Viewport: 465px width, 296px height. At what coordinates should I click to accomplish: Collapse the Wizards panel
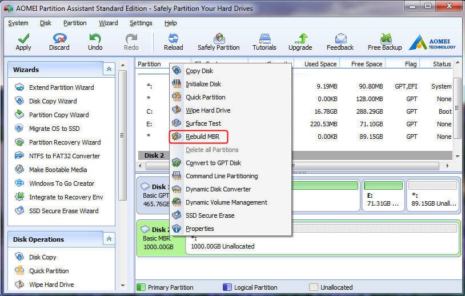[x=109, y=69]
